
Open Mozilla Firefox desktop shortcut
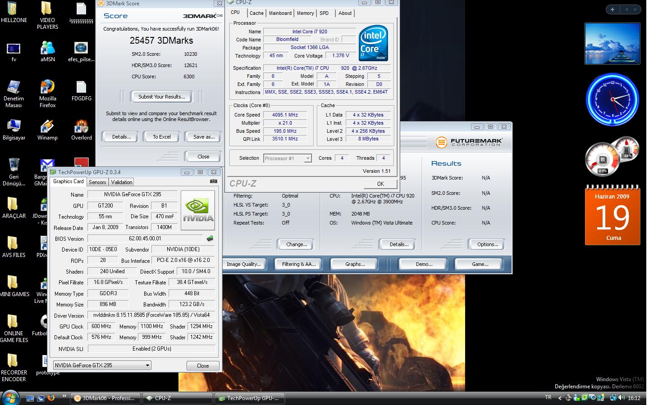47,94
